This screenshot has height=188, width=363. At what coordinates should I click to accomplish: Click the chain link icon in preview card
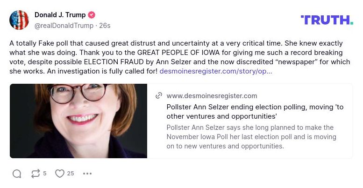pos(159,95)
